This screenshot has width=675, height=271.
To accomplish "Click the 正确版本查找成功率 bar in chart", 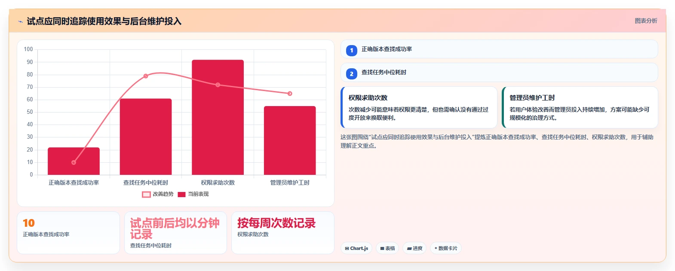I will 74,161.
